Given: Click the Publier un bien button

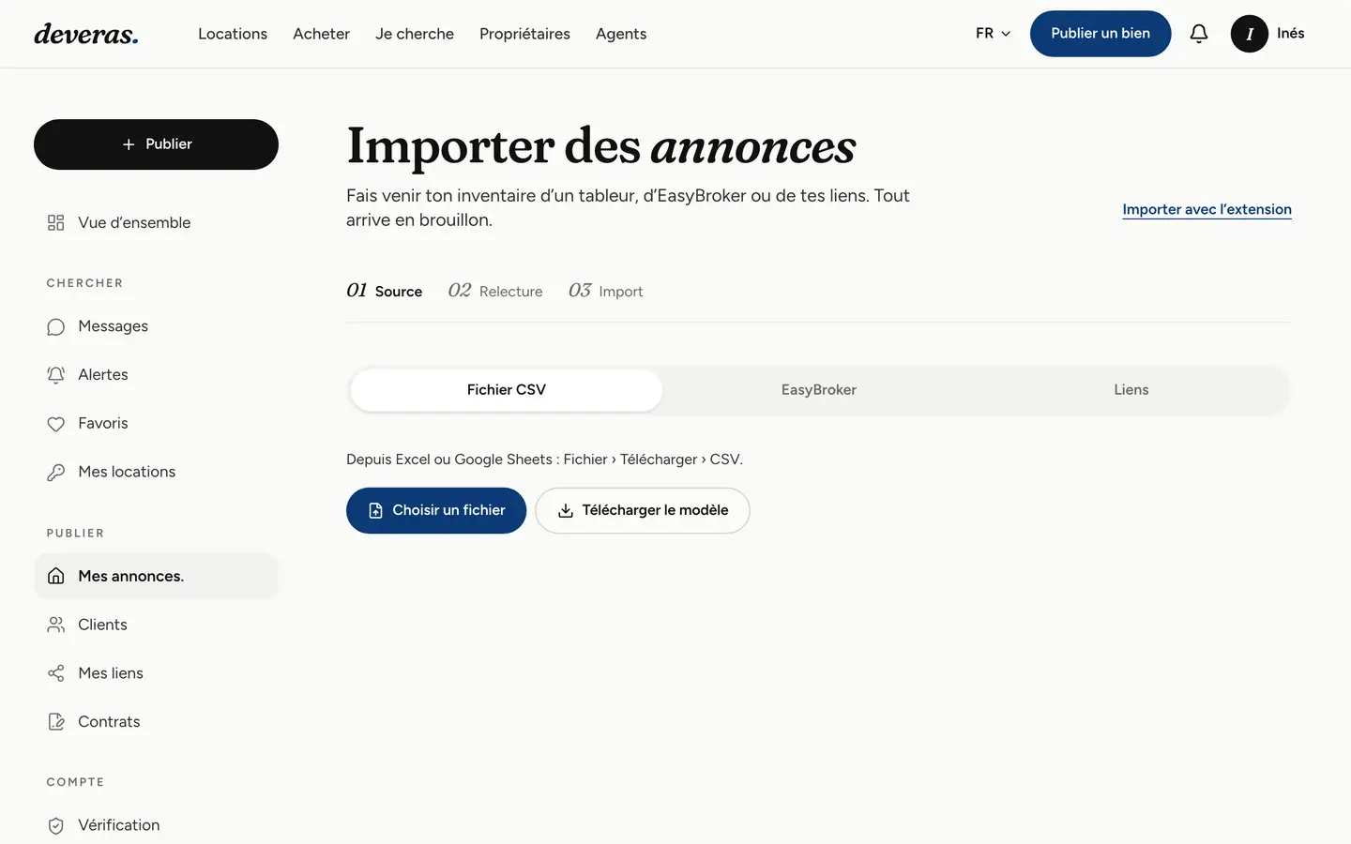Looking at the screenshot, I should [x=1101, y=34].
